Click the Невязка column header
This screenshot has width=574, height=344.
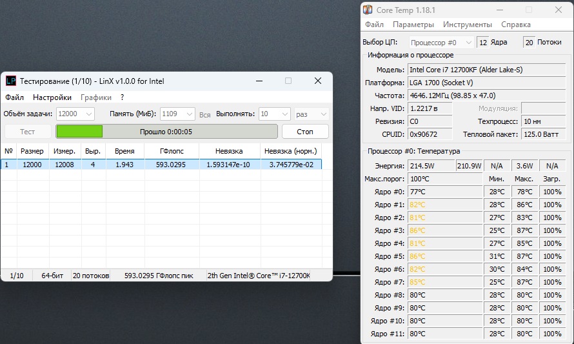(x=229, y=151)
